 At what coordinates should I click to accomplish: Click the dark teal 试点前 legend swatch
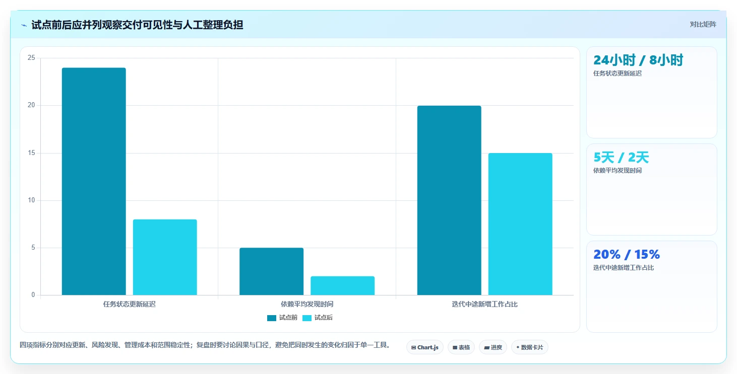point(272,318)
